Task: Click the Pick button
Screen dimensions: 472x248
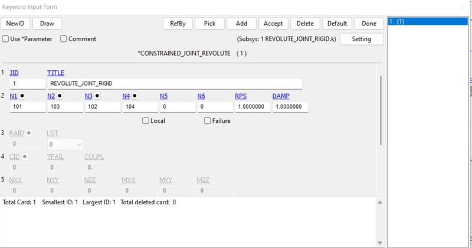Action: click(210, 24)
